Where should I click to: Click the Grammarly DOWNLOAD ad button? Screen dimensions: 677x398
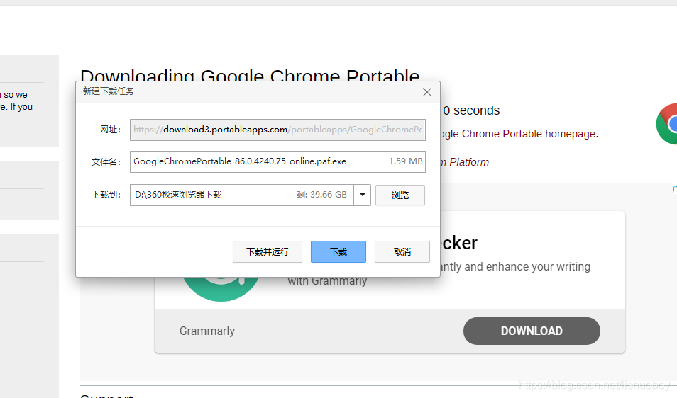click(x=532, y=331)
